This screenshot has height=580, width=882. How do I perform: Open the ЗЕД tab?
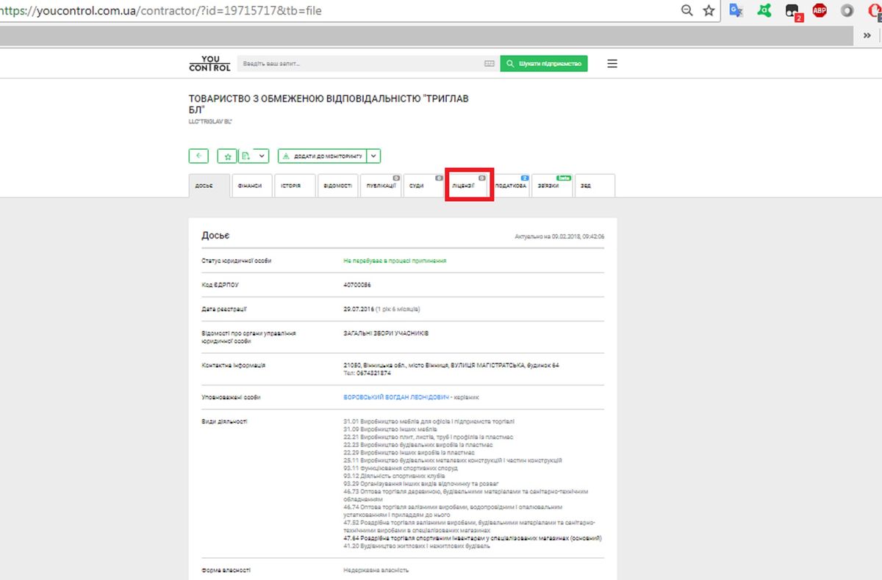point(595,186)
